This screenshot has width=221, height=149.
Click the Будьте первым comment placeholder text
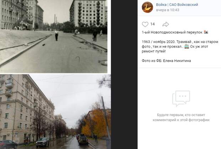(x=181, y=117)
